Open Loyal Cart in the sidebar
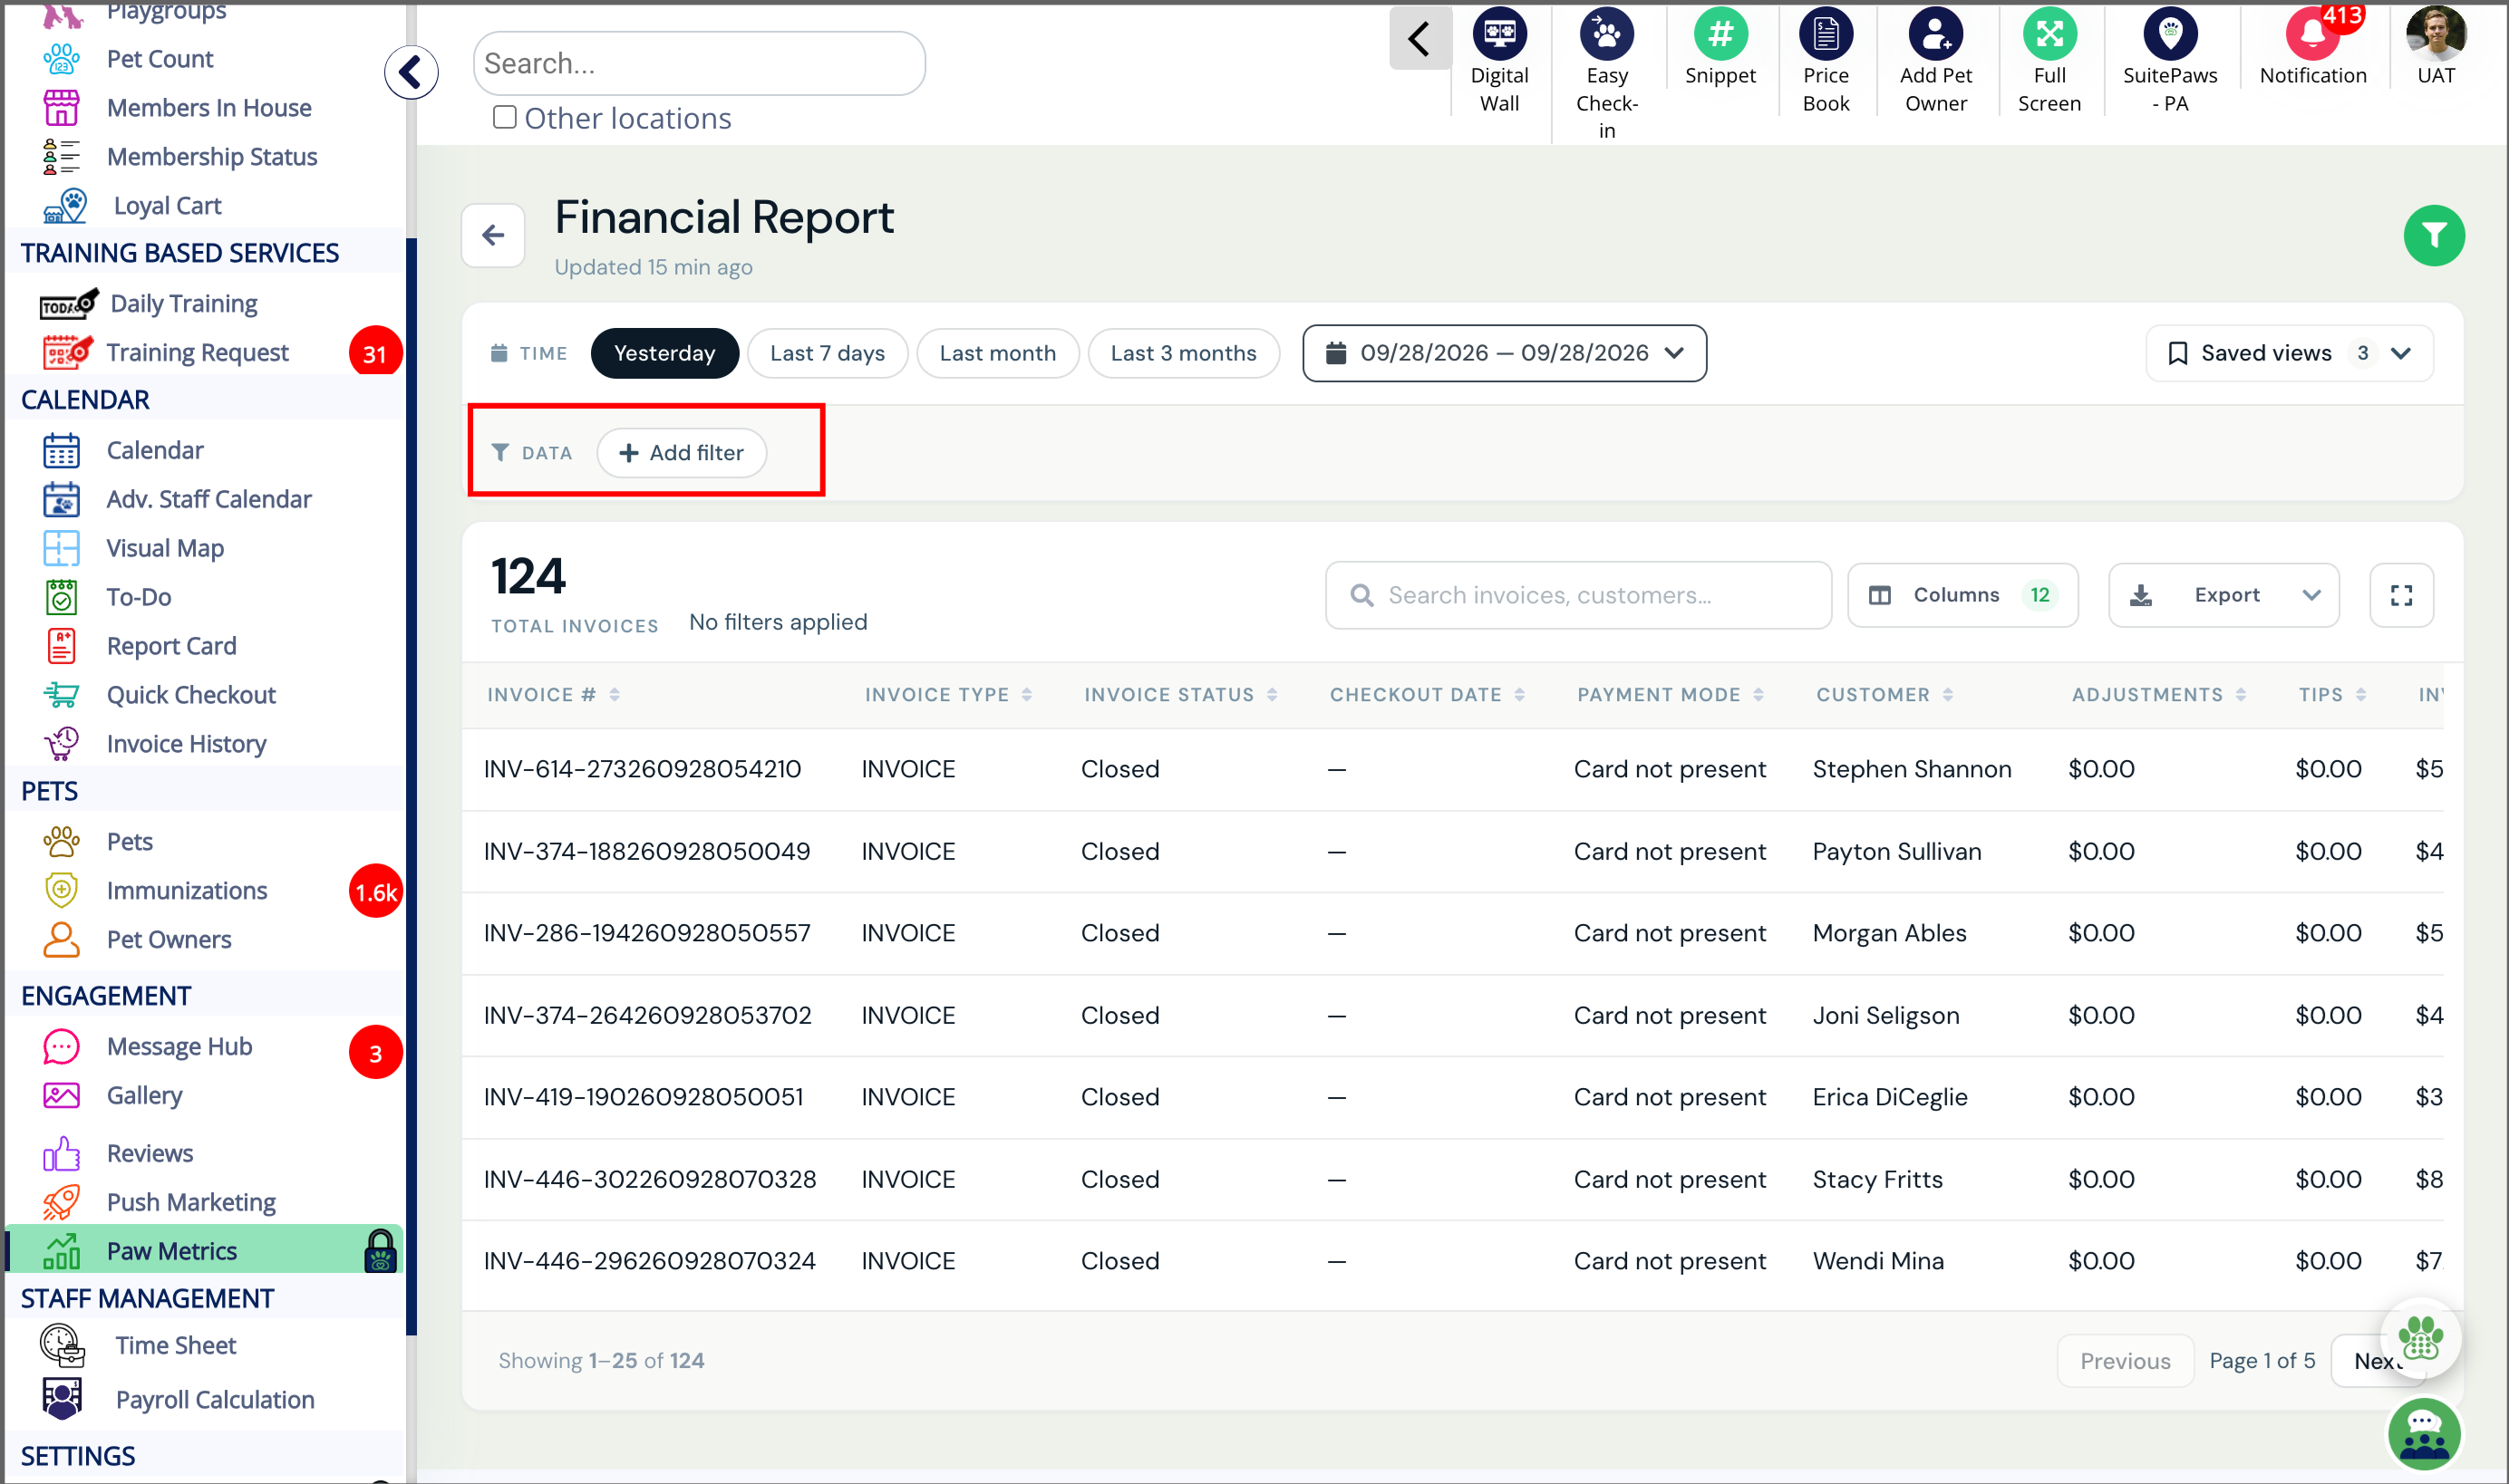 pyautogui.click(x=167, y=206)
